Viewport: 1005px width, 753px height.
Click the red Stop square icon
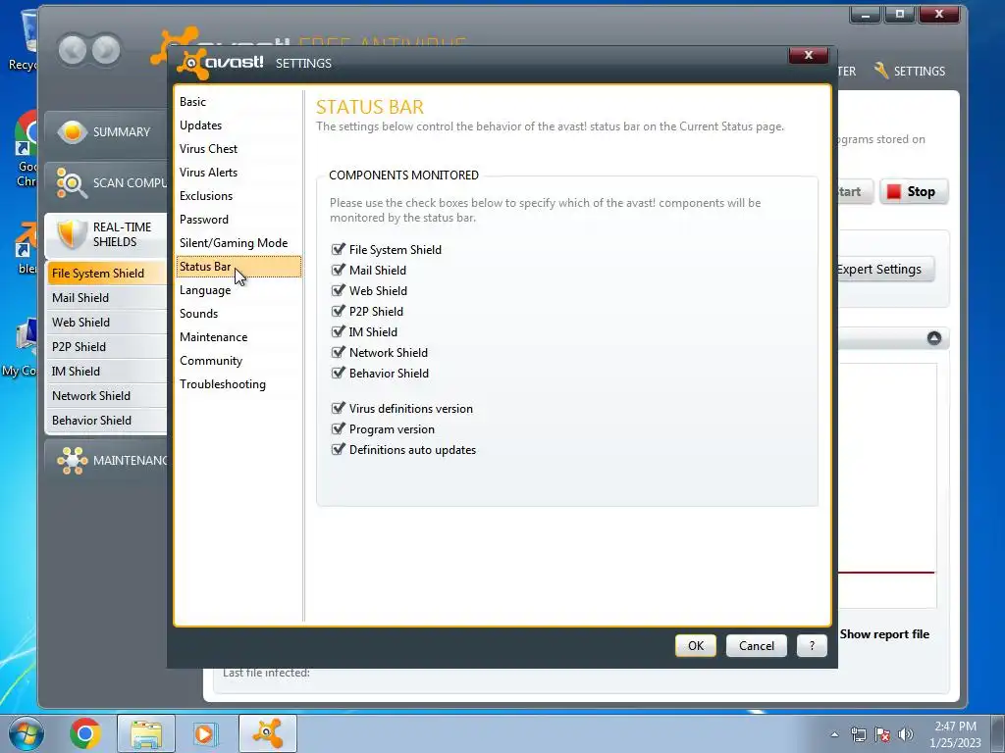point(894,191)
